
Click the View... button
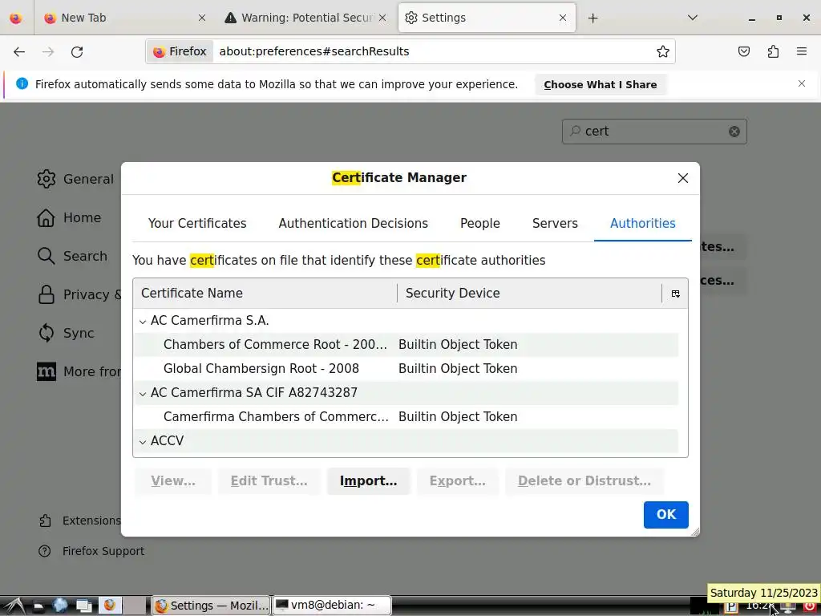173,481
